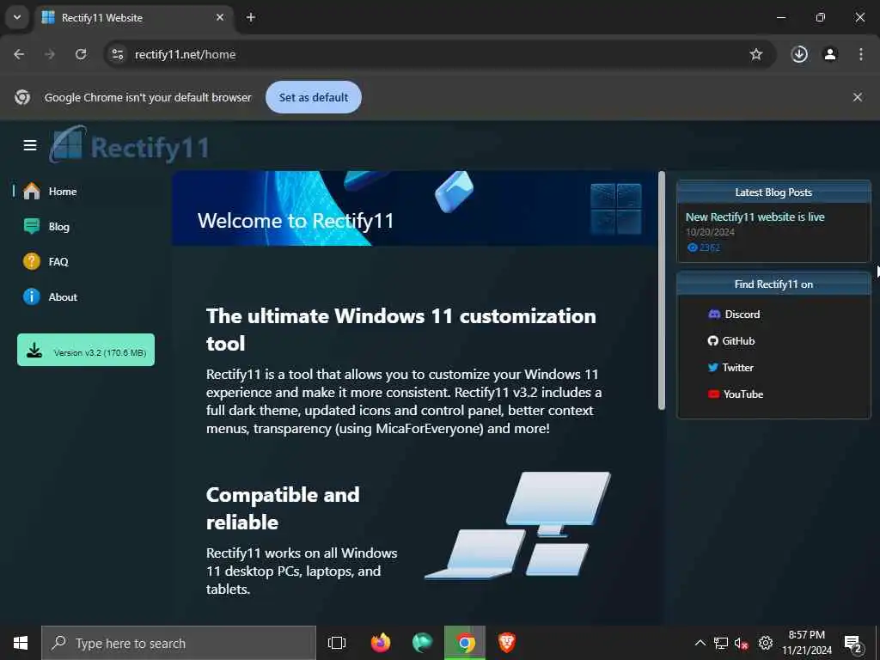Open the network status tray icon
The width and height of the screenshot is (880, 660).
click(x=721, y=643)
